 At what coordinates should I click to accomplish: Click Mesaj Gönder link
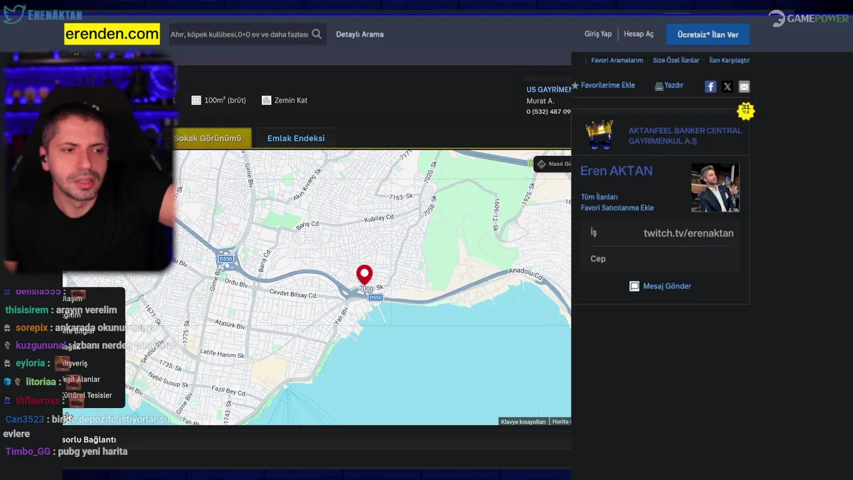point(667,286)
